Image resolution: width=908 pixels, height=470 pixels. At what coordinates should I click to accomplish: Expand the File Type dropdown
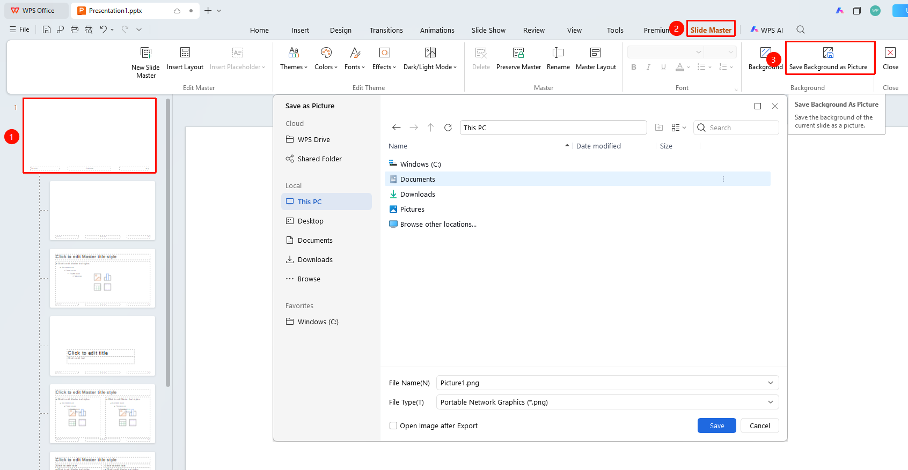[x=771, y=402]
